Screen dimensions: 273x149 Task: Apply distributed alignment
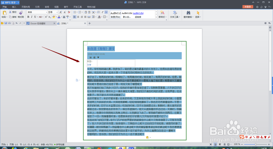89,17
